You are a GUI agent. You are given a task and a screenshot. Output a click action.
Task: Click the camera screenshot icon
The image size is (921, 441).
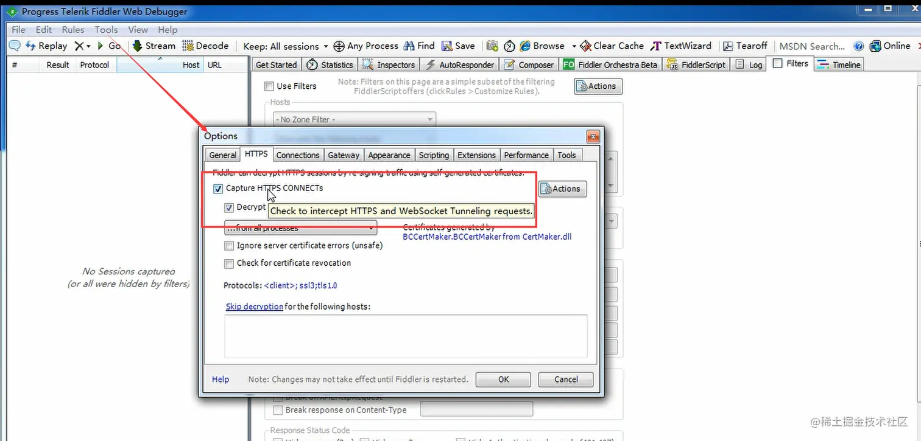point(492,46)
